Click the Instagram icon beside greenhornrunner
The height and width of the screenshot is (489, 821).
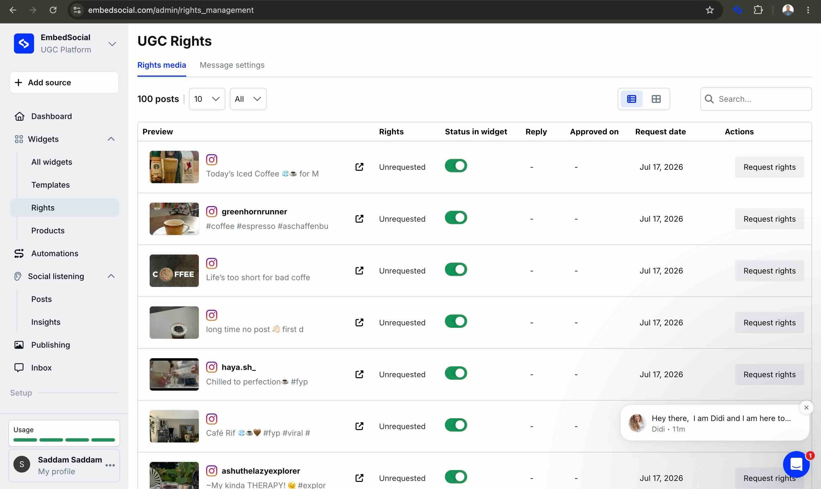211,212
